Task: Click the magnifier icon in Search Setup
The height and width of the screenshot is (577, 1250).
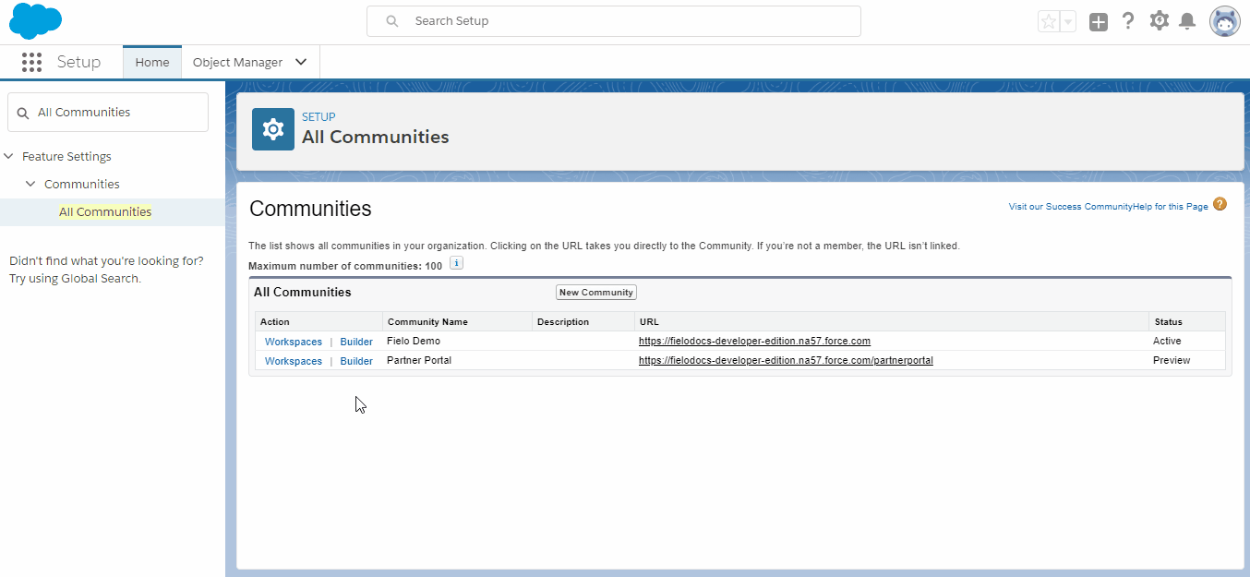Action: tap(392, 21)
